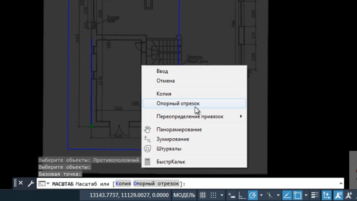Click the hand pan icon in the menu
Screen dimensions: 357x201
point(147,129)
